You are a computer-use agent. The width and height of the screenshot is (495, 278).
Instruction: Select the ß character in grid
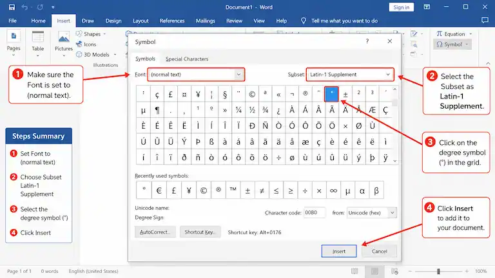211,141
